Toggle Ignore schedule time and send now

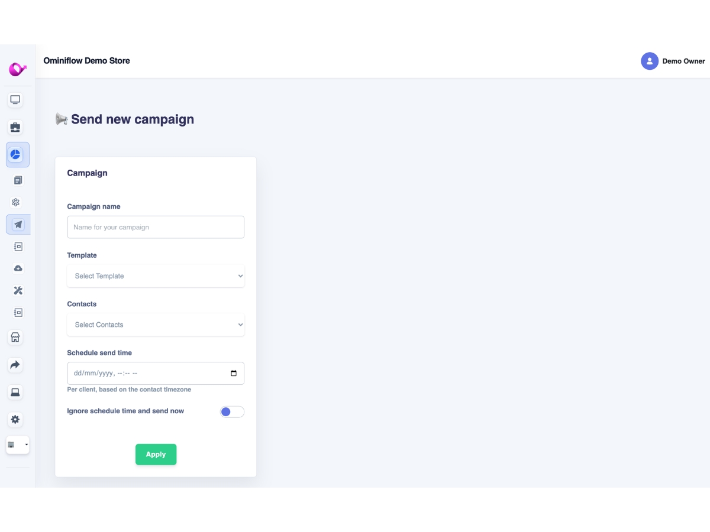[232, 412]
